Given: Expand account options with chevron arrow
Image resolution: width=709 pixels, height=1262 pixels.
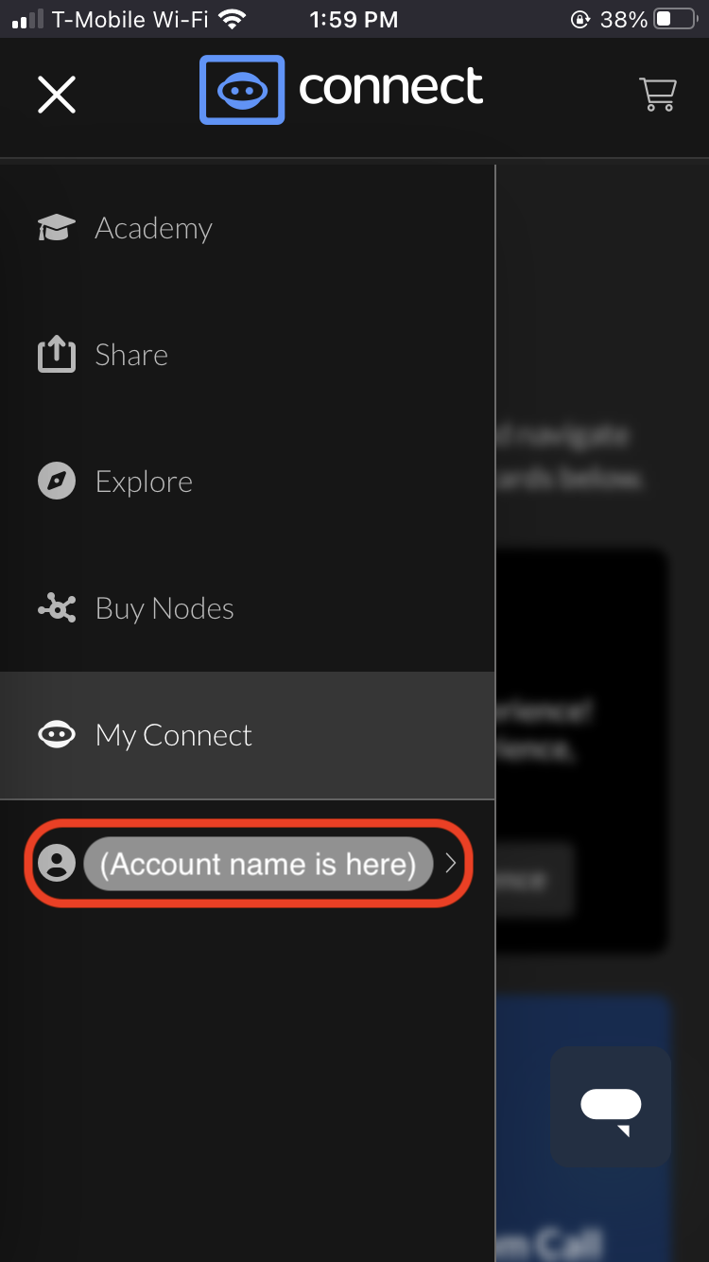Looking at the screenshot, I should [451, 863].
